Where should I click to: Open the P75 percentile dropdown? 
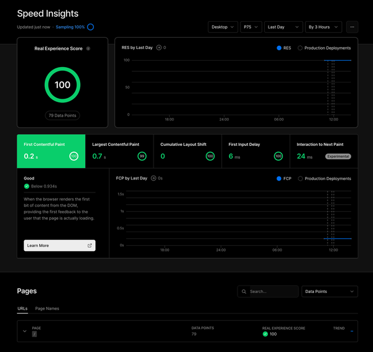pos(251,27)
